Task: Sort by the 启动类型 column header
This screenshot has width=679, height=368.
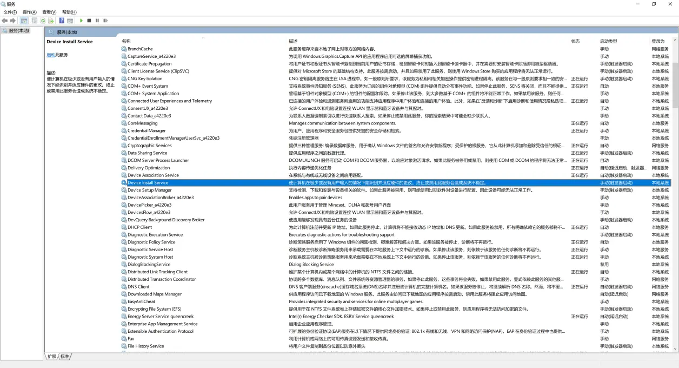Action: click(x=608, y=41)
